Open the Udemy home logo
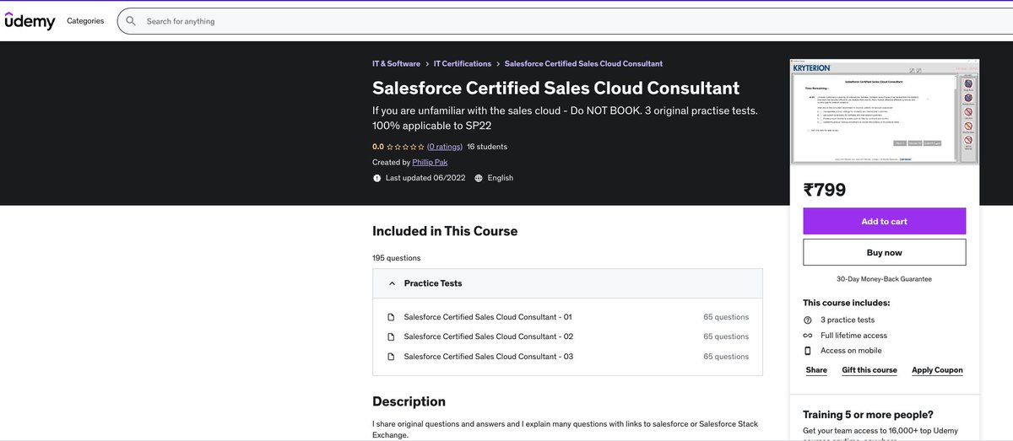This screenshot has height=441, width=1013. point(30,21)
